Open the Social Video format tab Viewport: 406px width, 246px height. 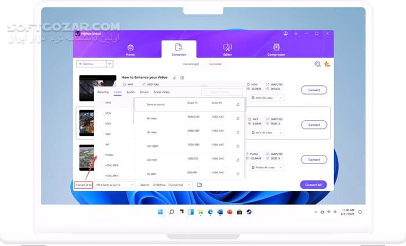tap(162, 92)
